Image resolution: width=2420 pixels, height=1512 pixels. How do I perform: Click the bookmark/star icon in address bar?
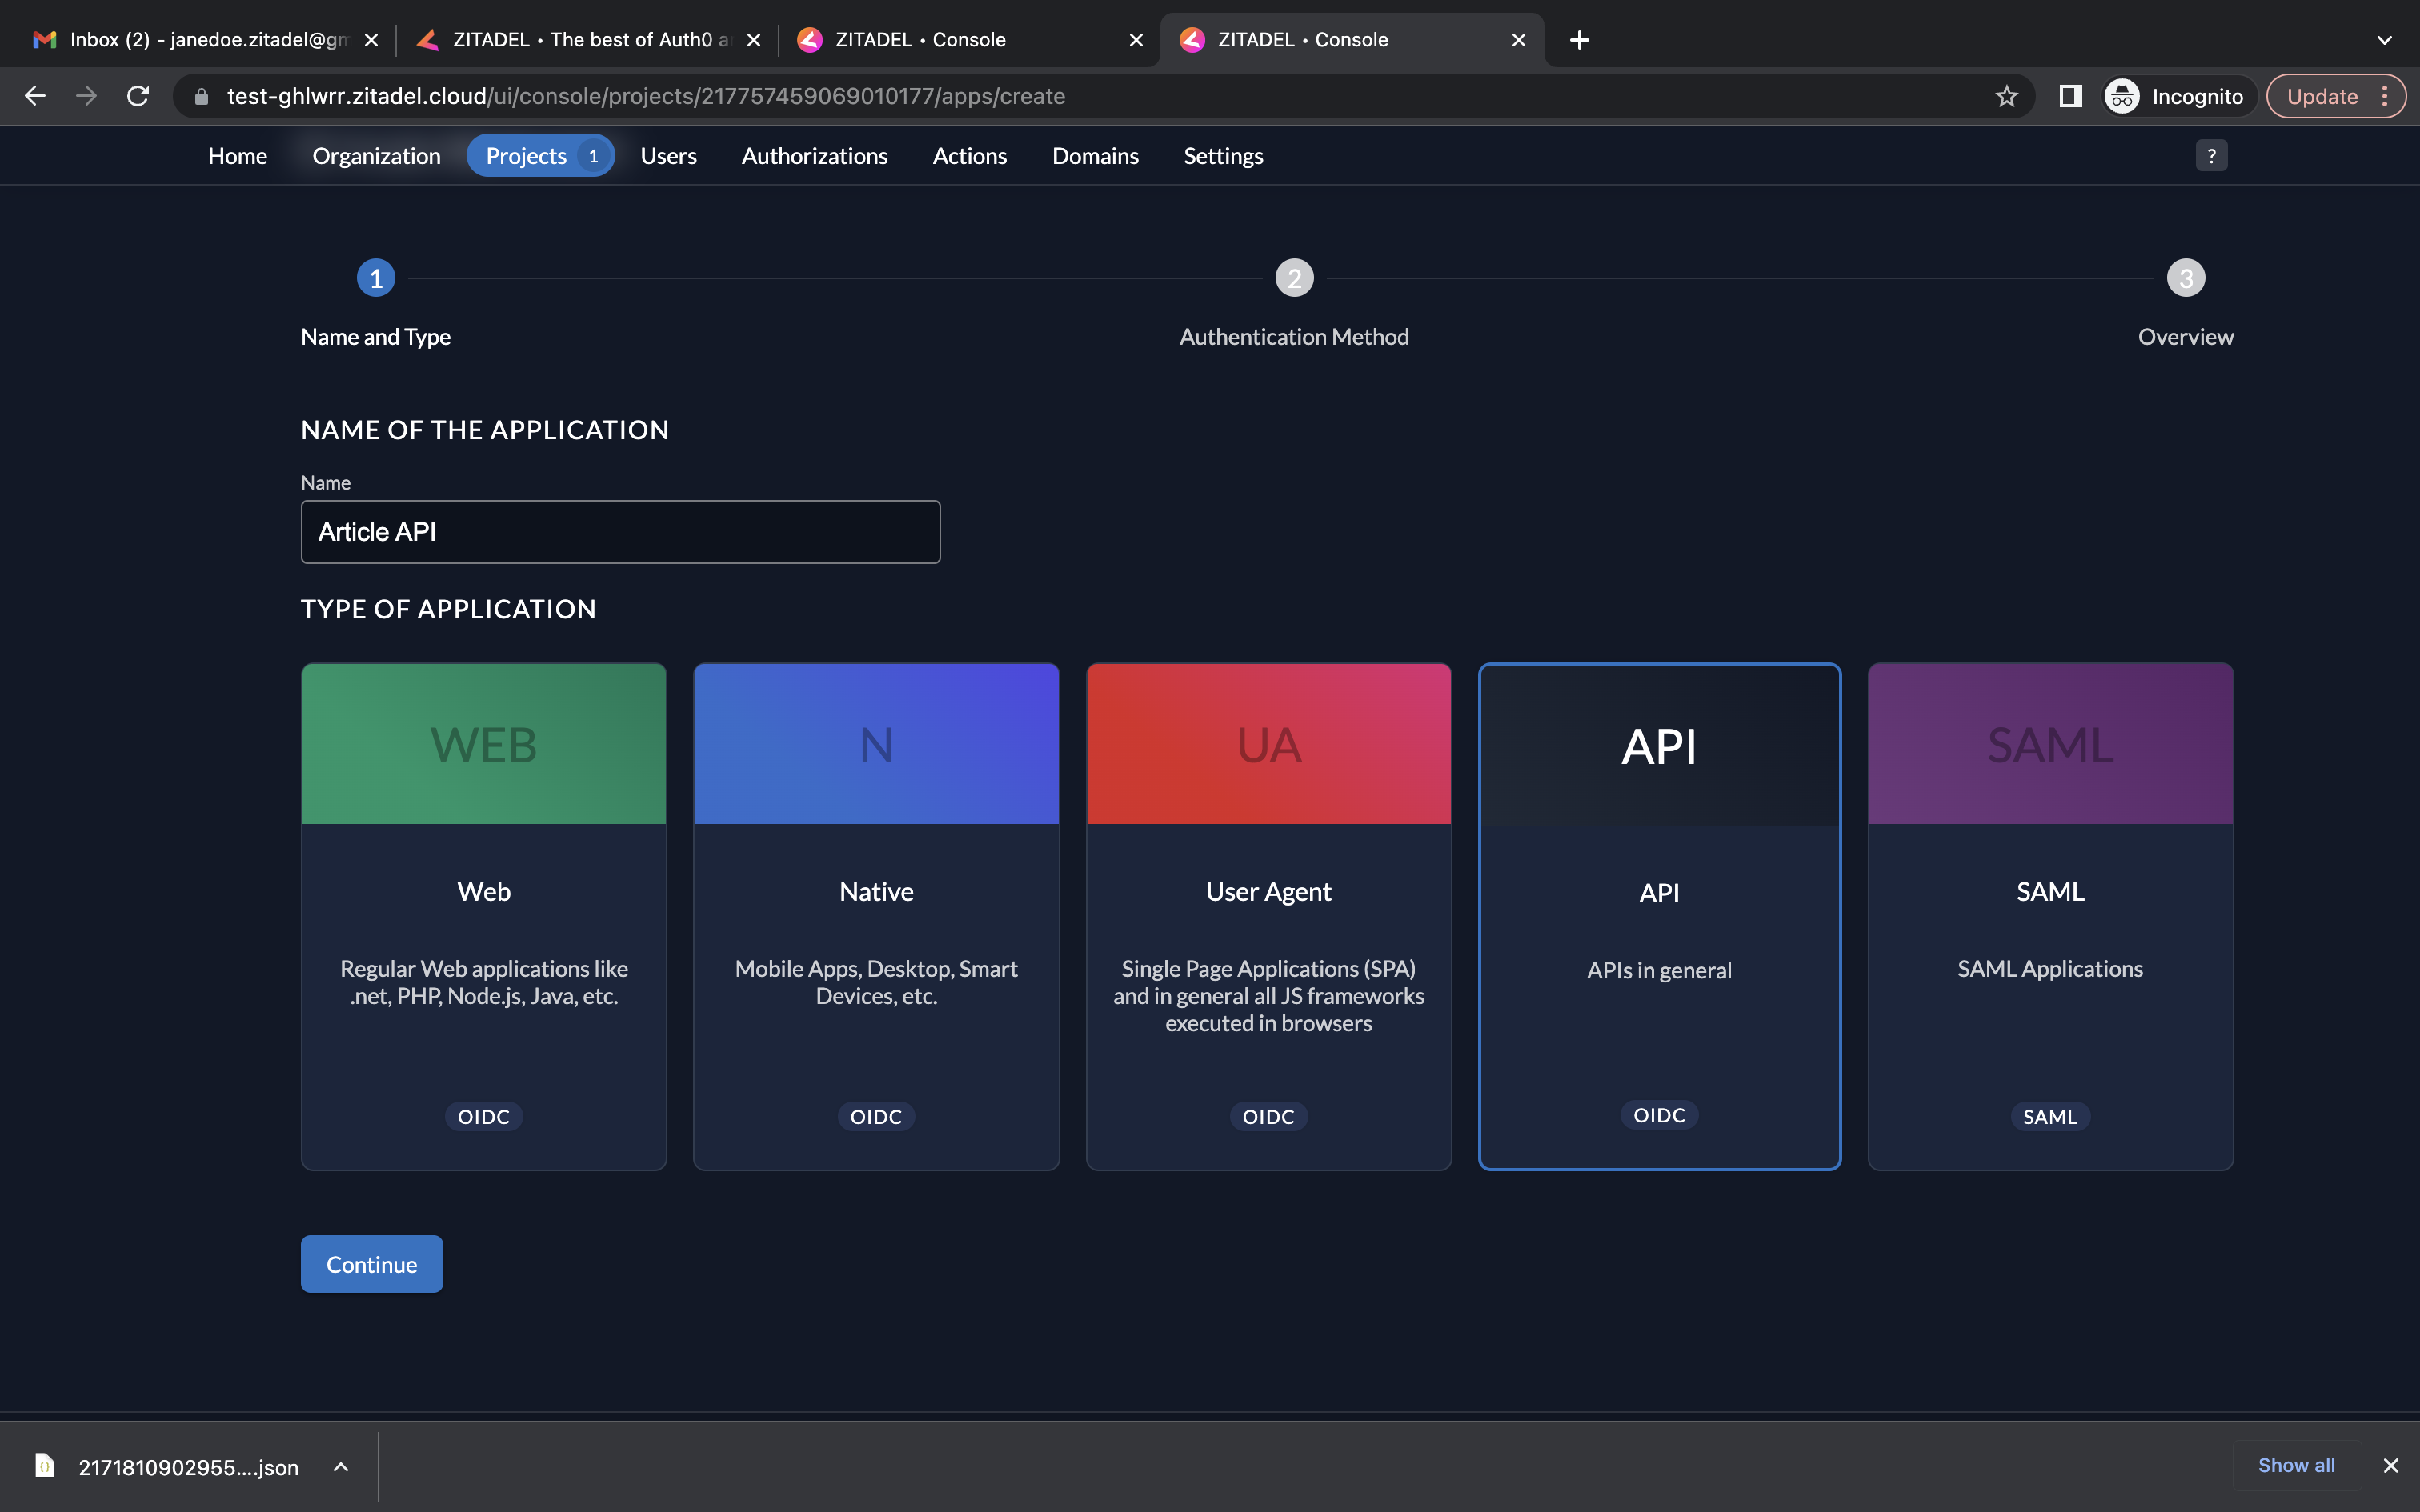coord(2007,96)
